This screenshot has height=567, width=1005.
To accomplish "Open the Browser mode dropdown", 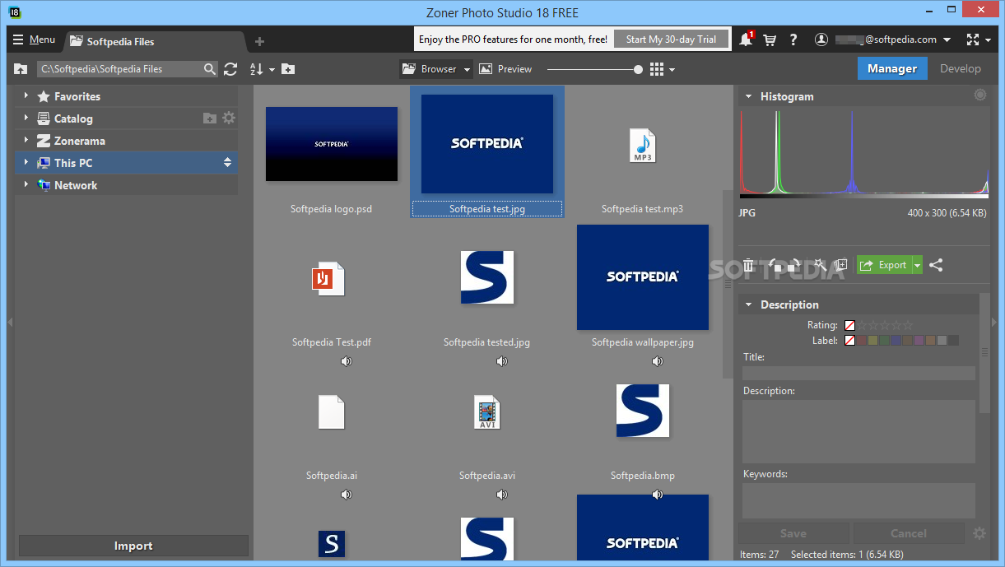I will 467,69.
